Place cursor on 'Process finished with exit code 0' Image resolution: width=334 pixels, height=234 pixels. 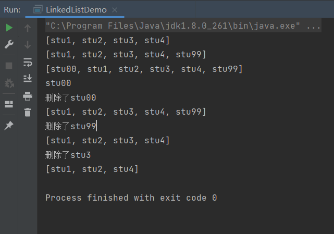point(131,198)
